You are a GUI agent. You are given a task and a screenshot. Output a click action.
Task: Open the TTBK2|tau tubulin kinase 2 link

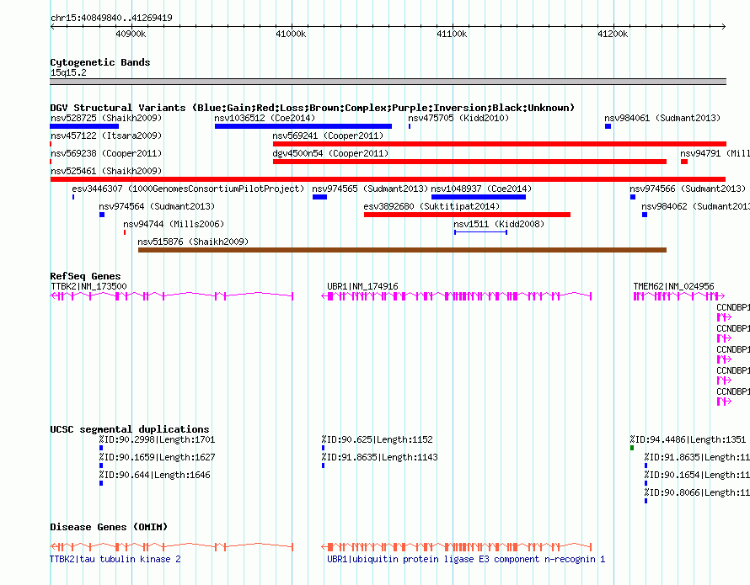point(115,559)
